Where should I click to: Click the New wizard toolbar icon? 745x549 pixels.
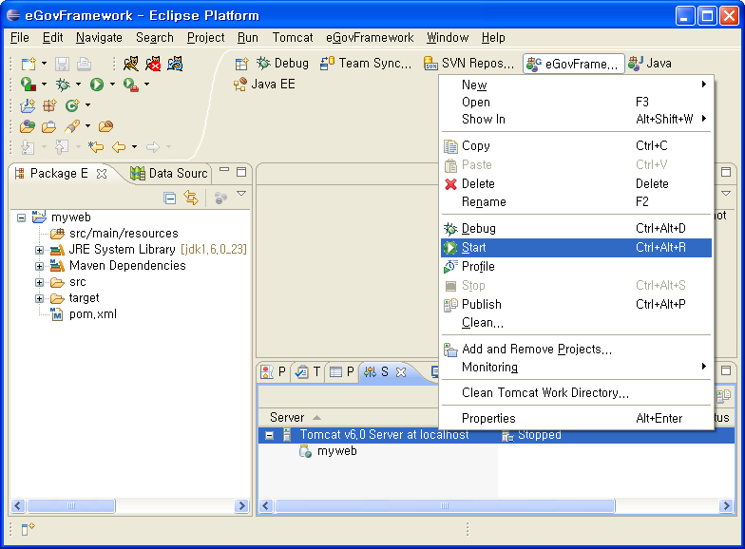click(x=29, y=63)
